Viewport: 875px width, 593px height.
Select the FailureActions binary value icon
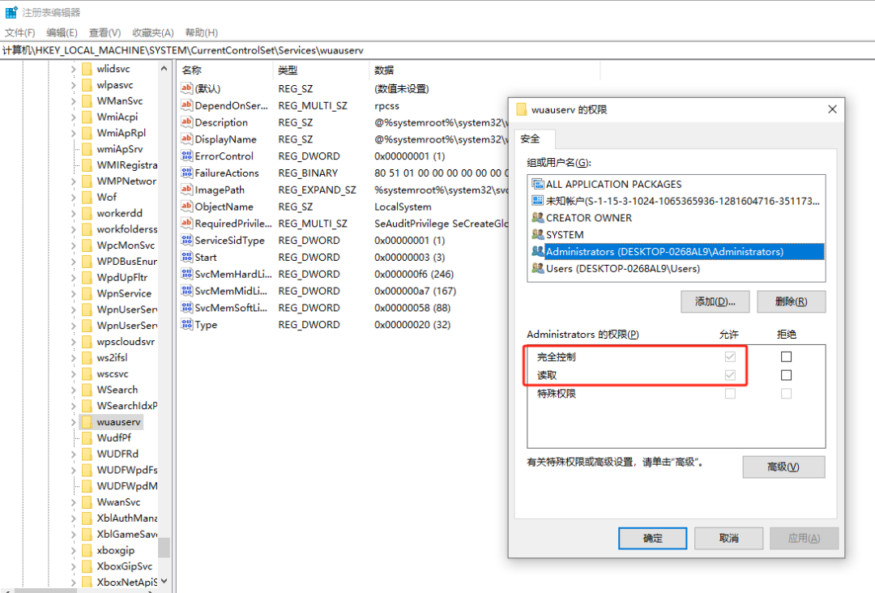186,173
